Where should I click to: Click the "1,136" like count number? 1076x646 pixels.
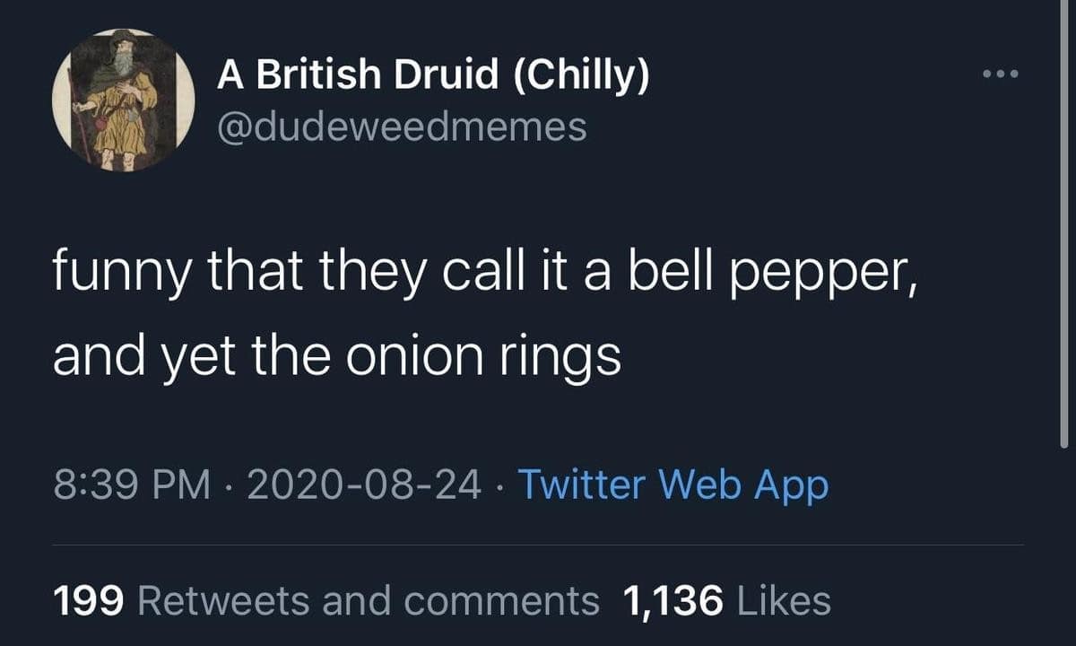coord(672,600)
